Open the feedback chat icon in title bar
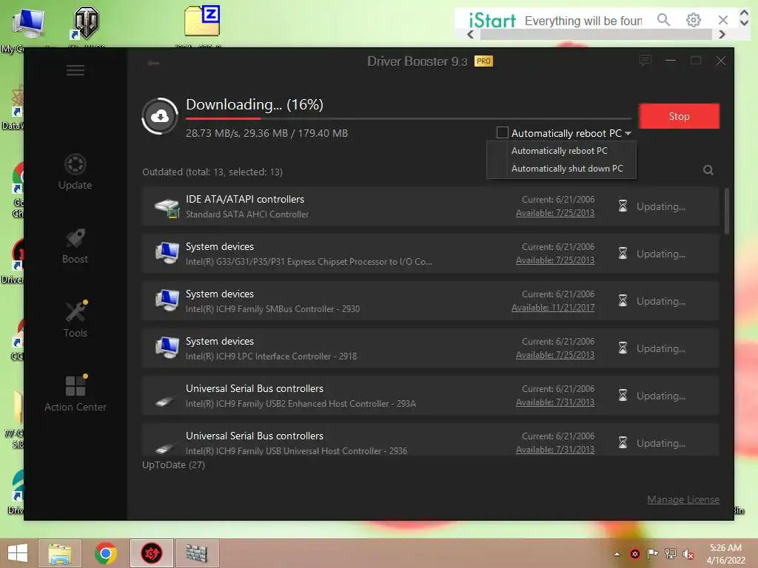Screen dimensions: 758x568 click(645, 61)
